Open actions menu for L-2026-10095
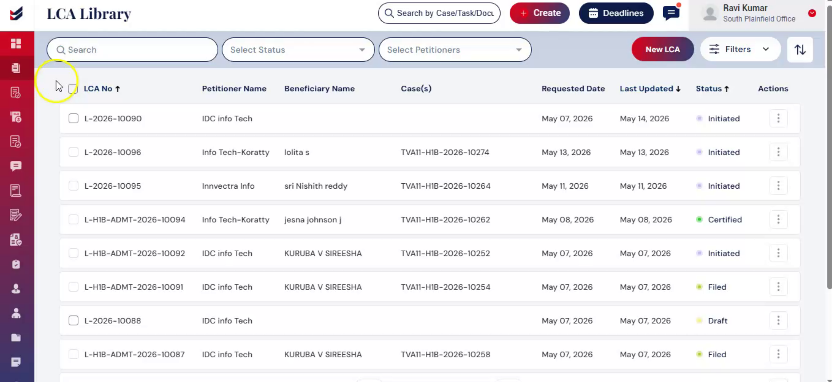 pyautogui.click(x=778, y=186)
